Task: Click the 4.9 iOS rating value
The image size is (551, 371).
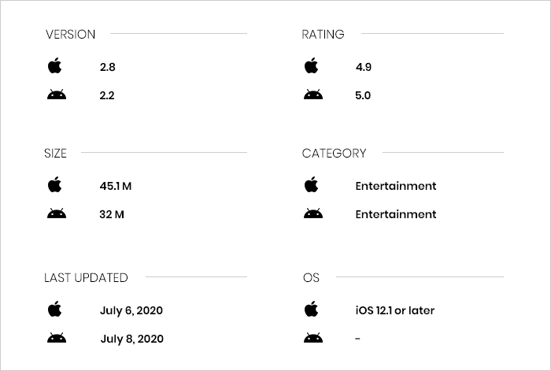Action: click(x=364, y=67)
